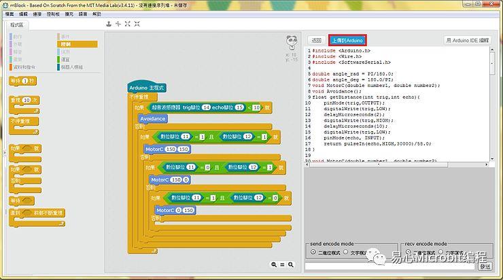Select text mode under recv encode mode
This screenshot has width=503, height=280.
[x=440, y=252]
